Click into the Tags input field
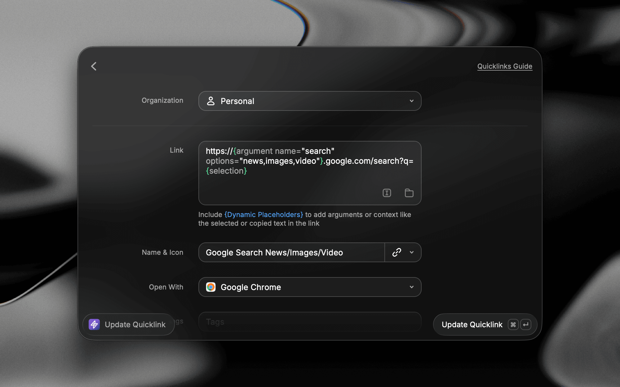620x387 pixels. pos(310,322)
